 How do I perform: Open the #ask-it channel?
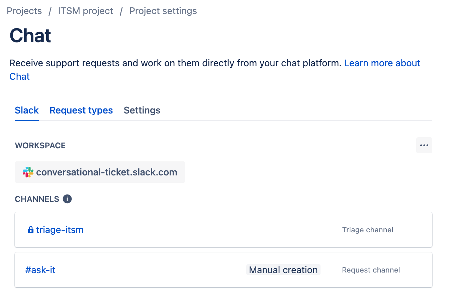point(40,270)
